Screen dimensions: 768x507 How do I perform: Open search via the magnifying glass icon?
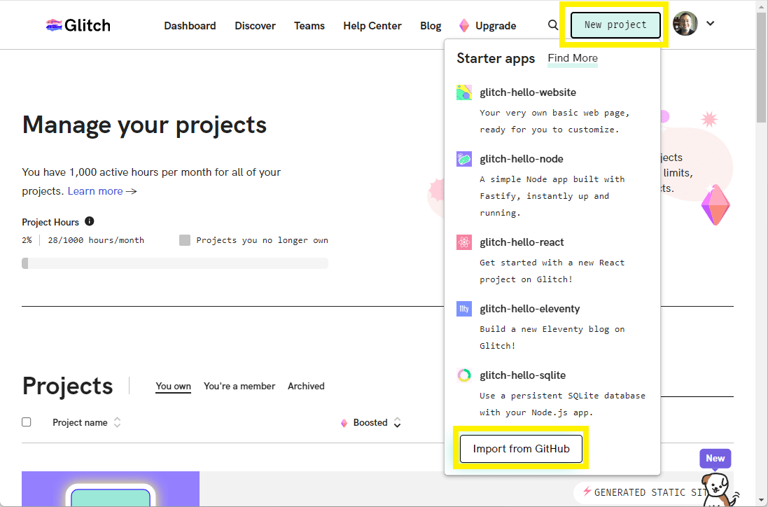[553, 25]
